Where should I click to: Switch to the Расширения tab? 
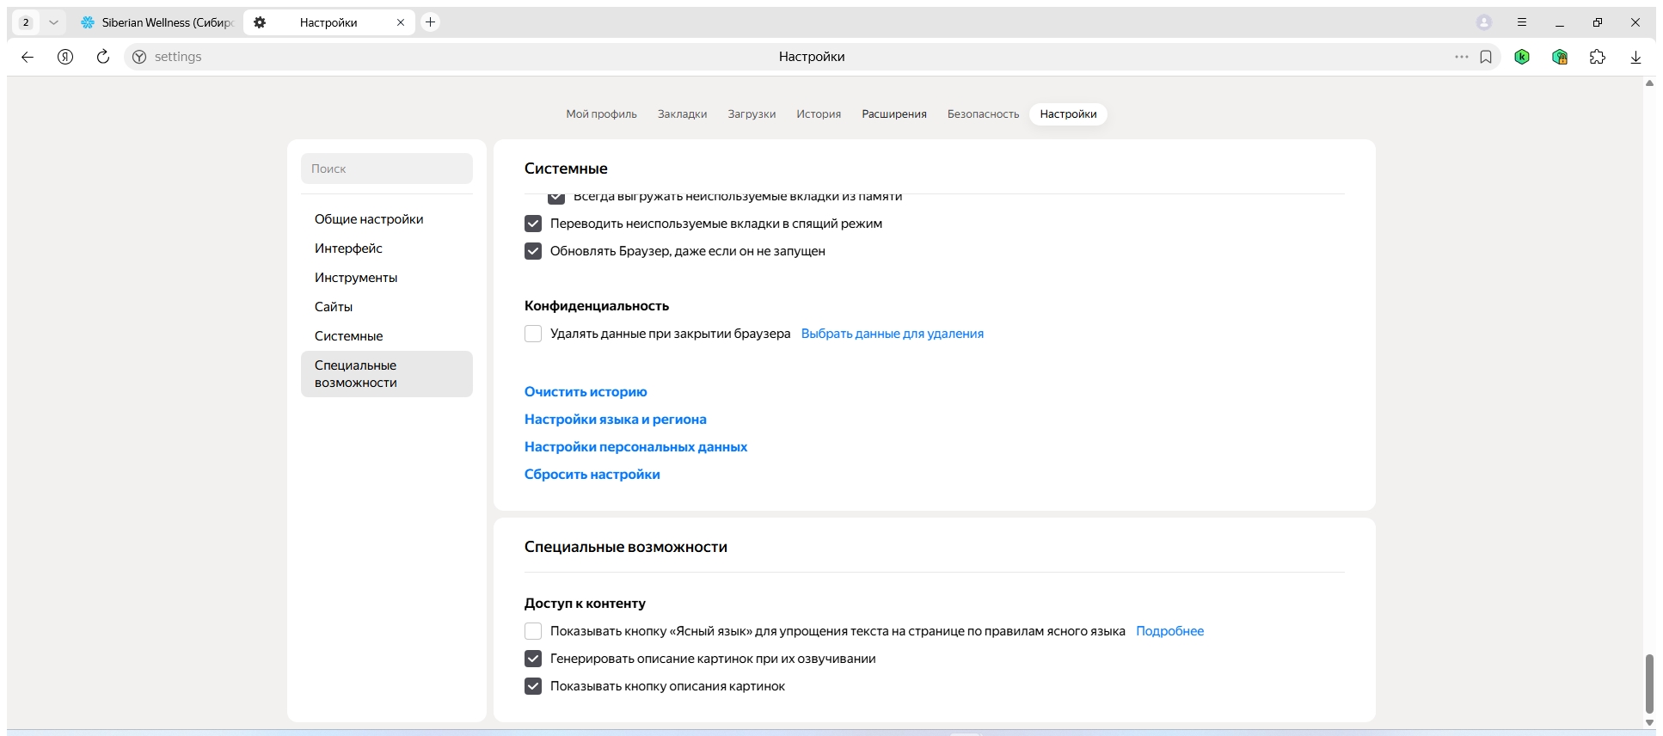[894, 113]
